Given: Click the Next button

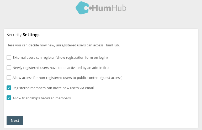Looking at the screenshot, I should pos(15,121).
